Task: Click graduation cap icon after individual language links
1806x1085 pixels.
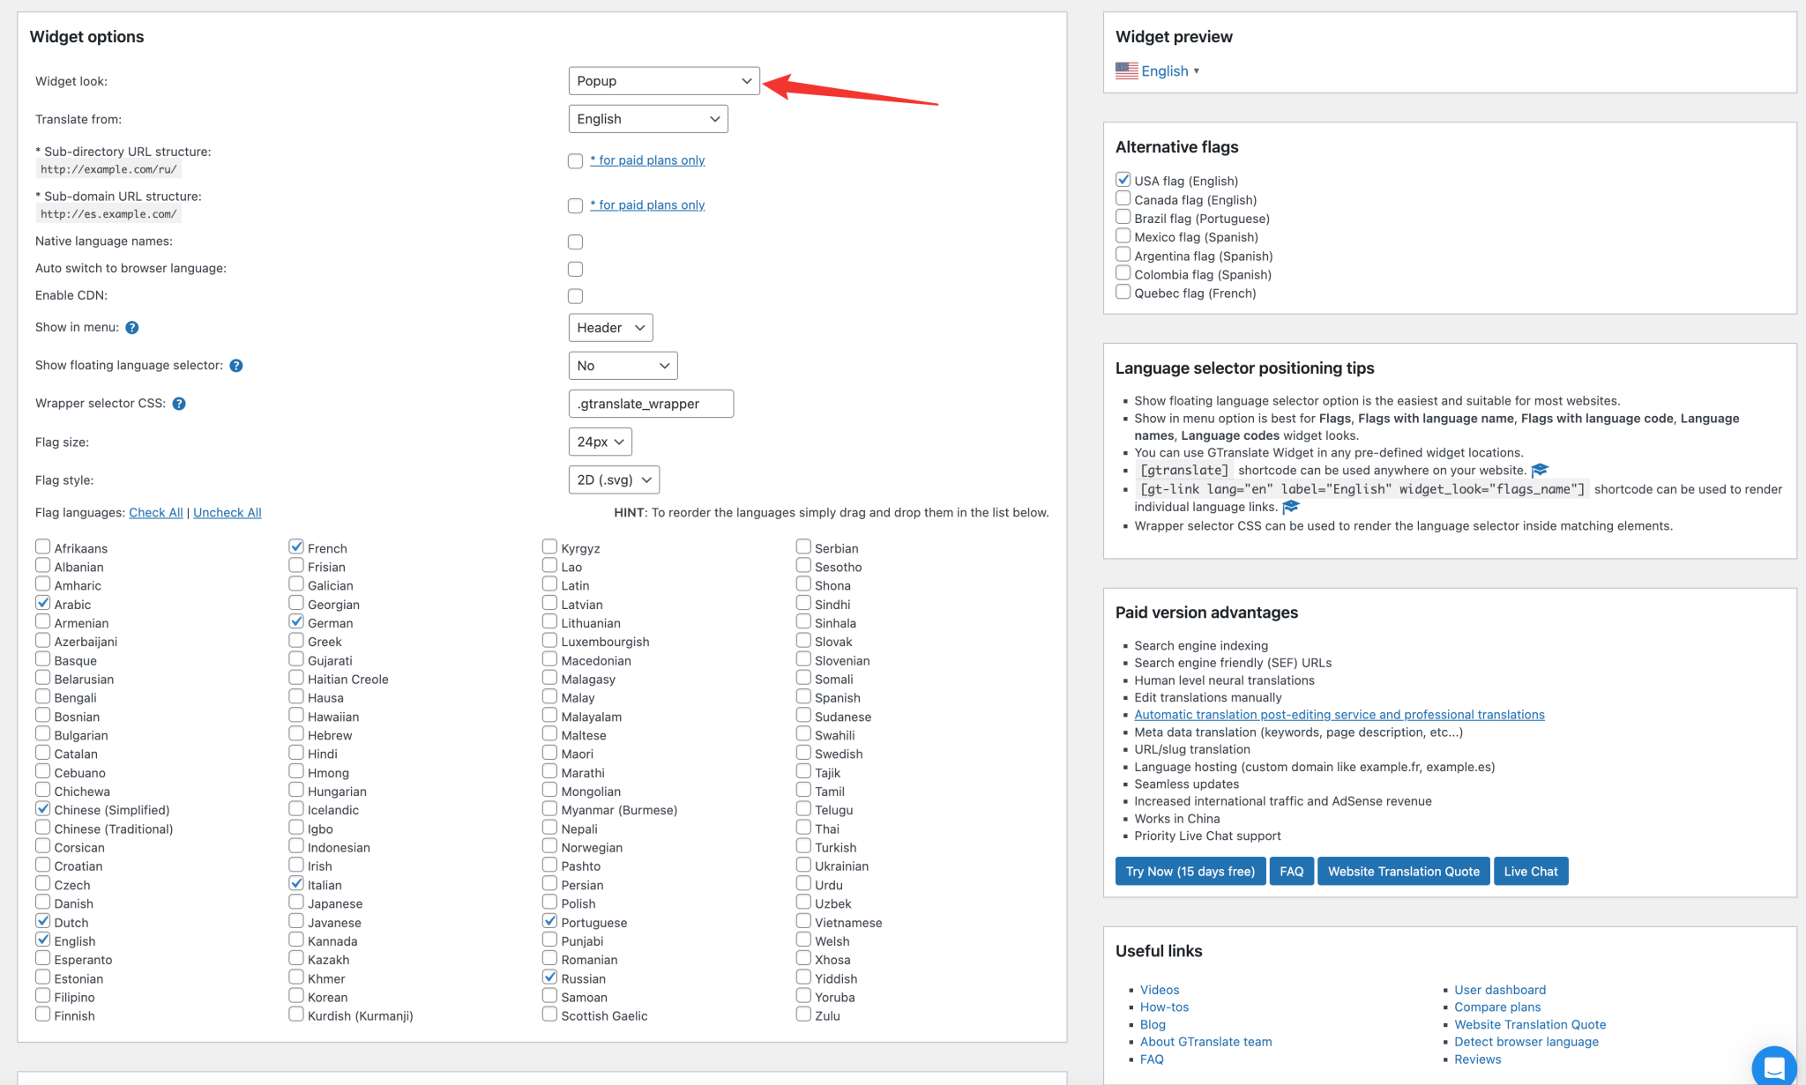Action: pos(1291,507)
